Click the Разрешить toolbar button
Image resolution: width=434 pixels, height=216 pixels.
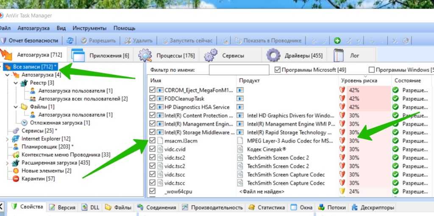pyautogui.click(x=98, y=40)
